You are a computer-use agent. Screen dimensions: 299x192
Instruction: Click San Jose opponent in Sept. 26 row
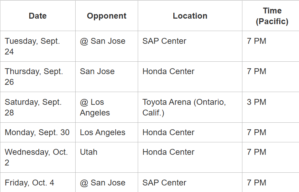[97, 71]
